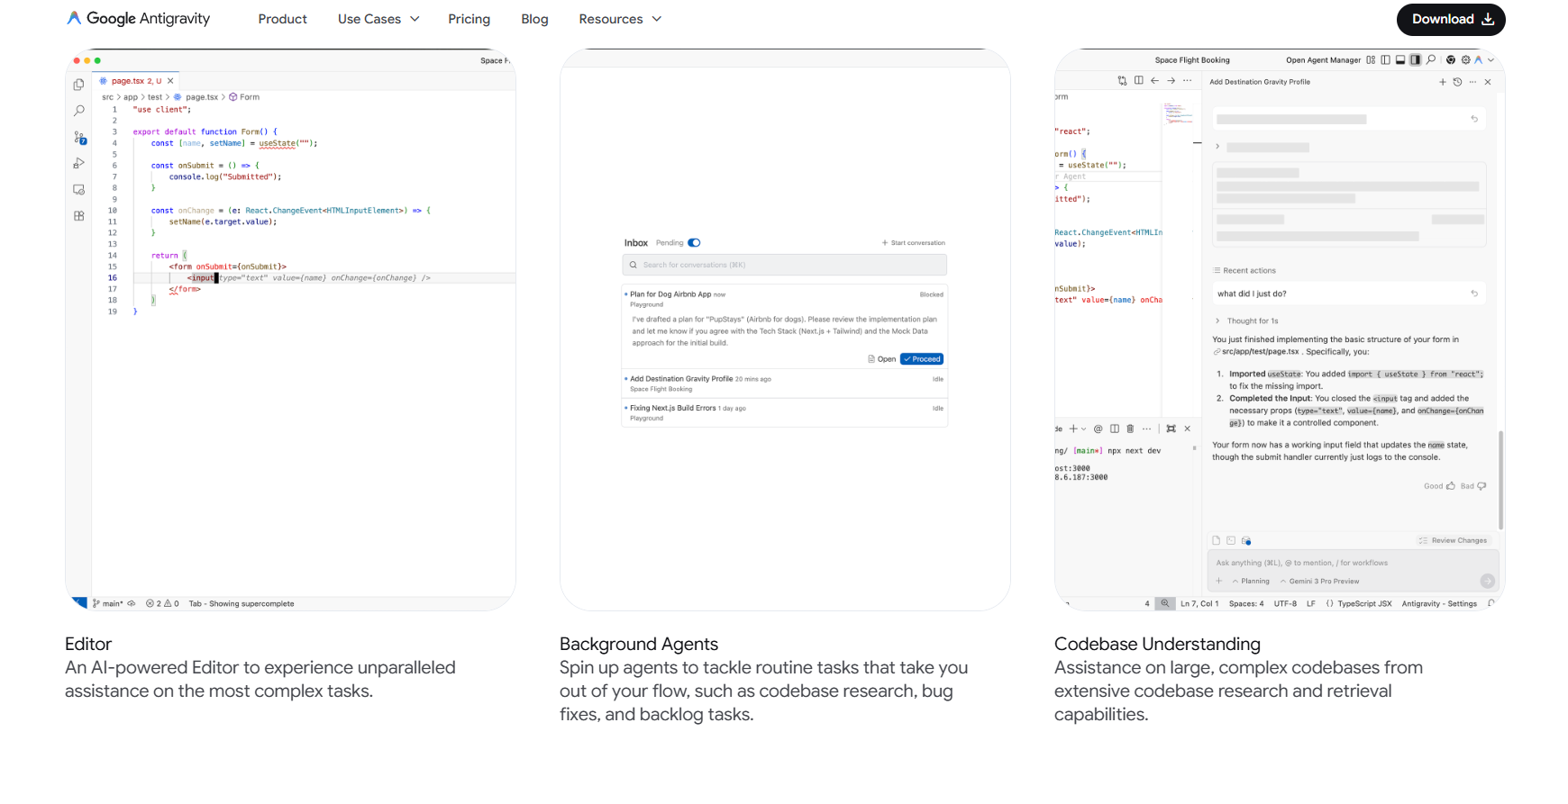
Task: Click the blue Proceed button
Action: point(922,359)
